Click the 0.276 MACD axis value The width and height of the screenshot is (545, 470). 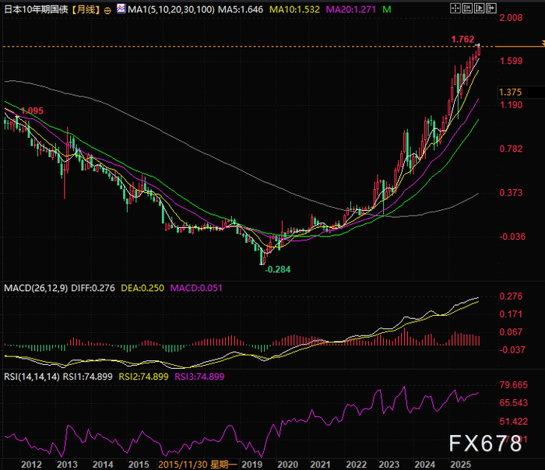click(511, 296)
